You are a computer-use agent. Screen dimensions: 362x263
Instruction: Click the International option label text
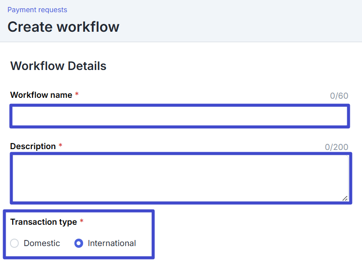(112, 243)
